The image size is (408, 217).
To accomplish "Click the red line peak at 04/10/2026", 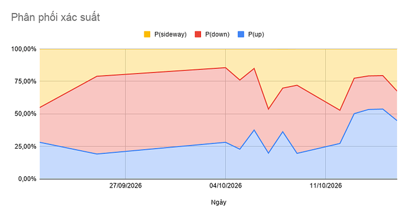I will click(x=226, y=67).
